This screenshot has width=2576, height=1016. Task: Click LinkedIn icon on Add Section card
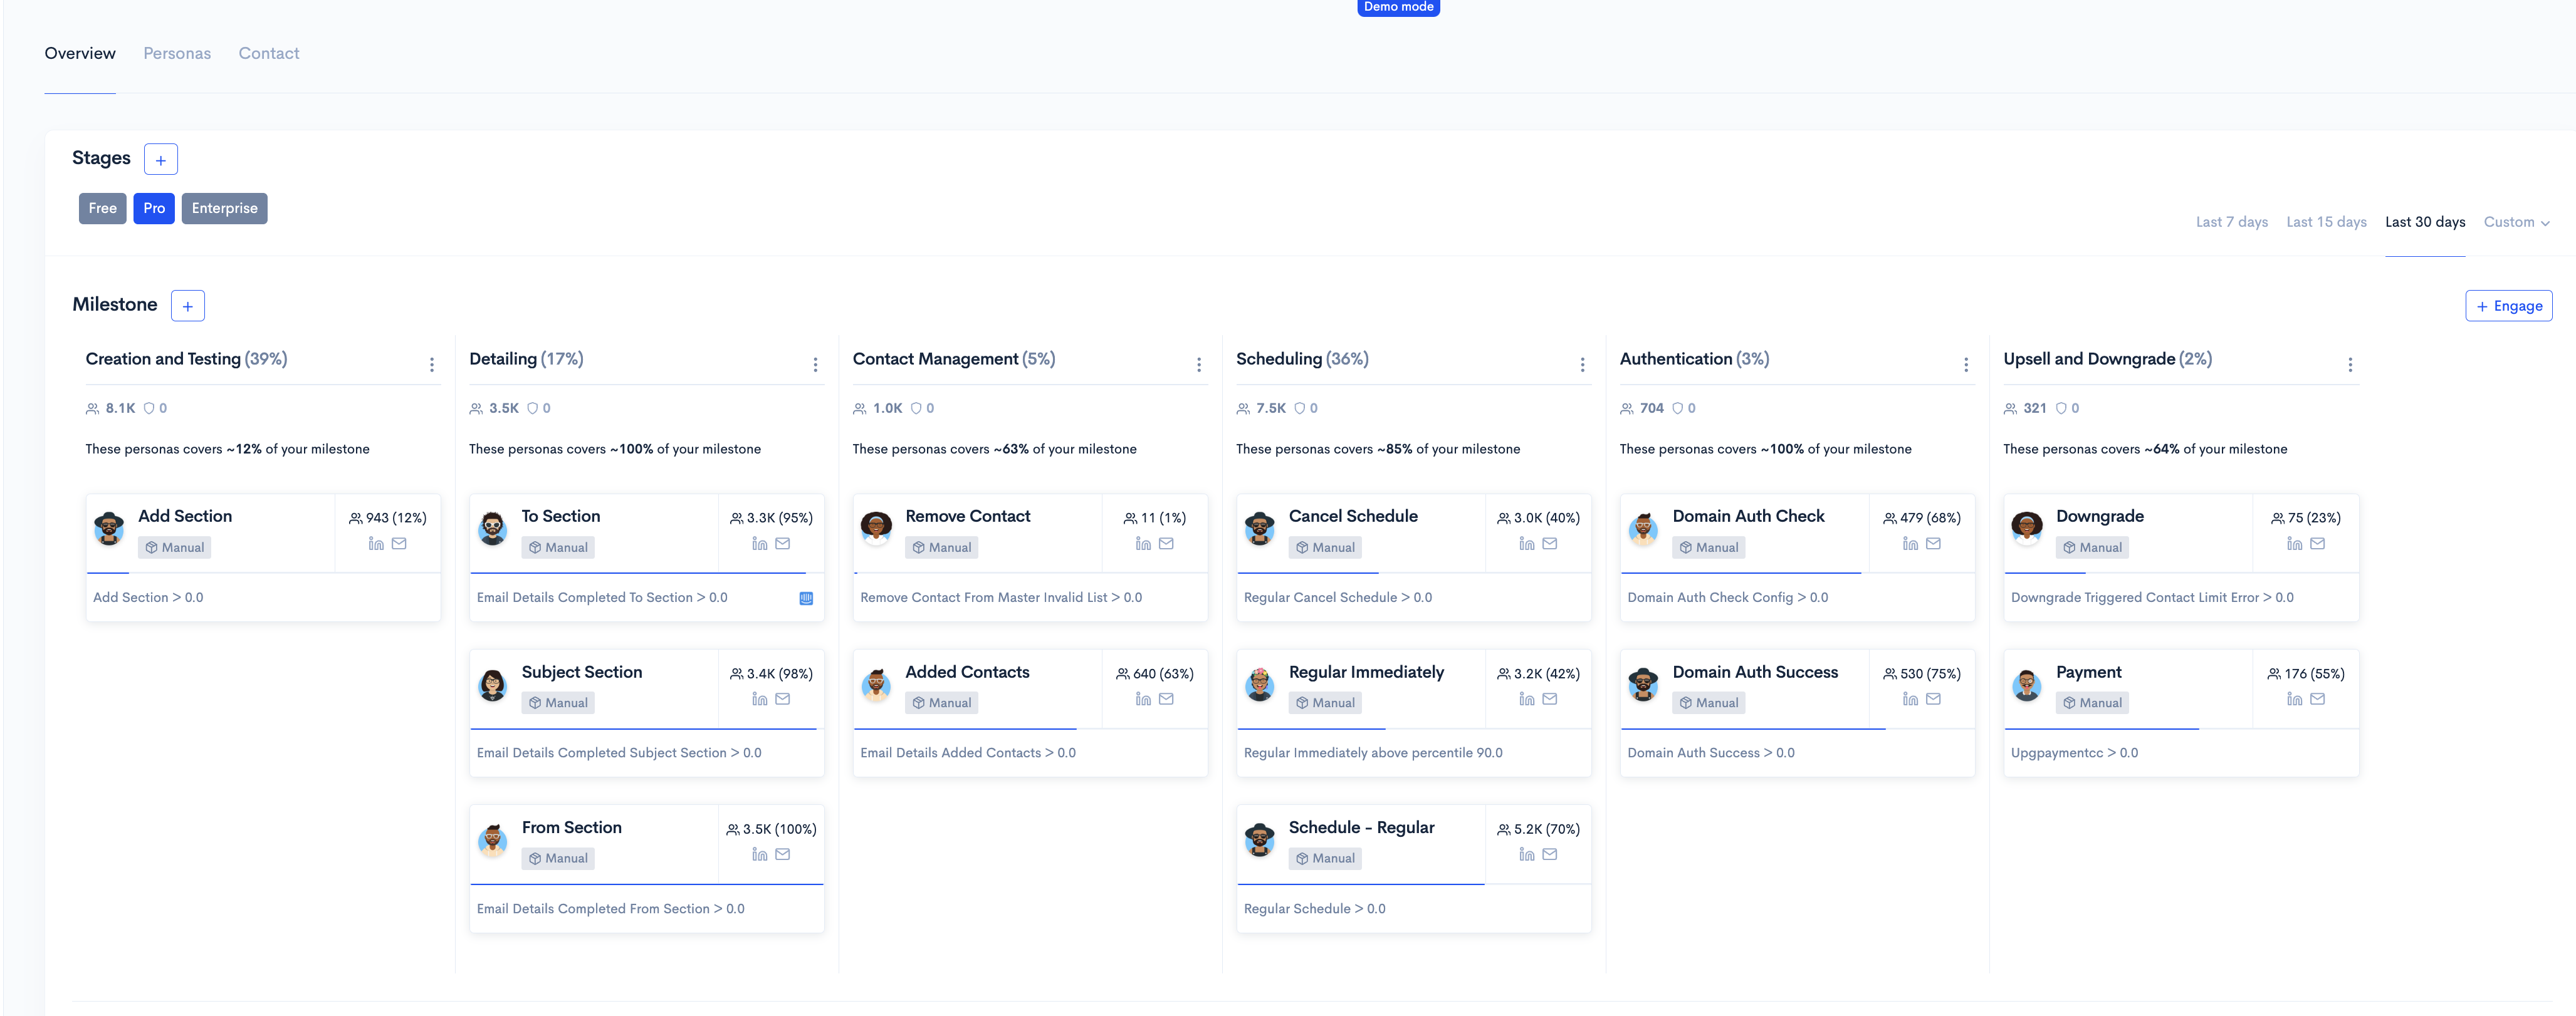tap(376, 544)
